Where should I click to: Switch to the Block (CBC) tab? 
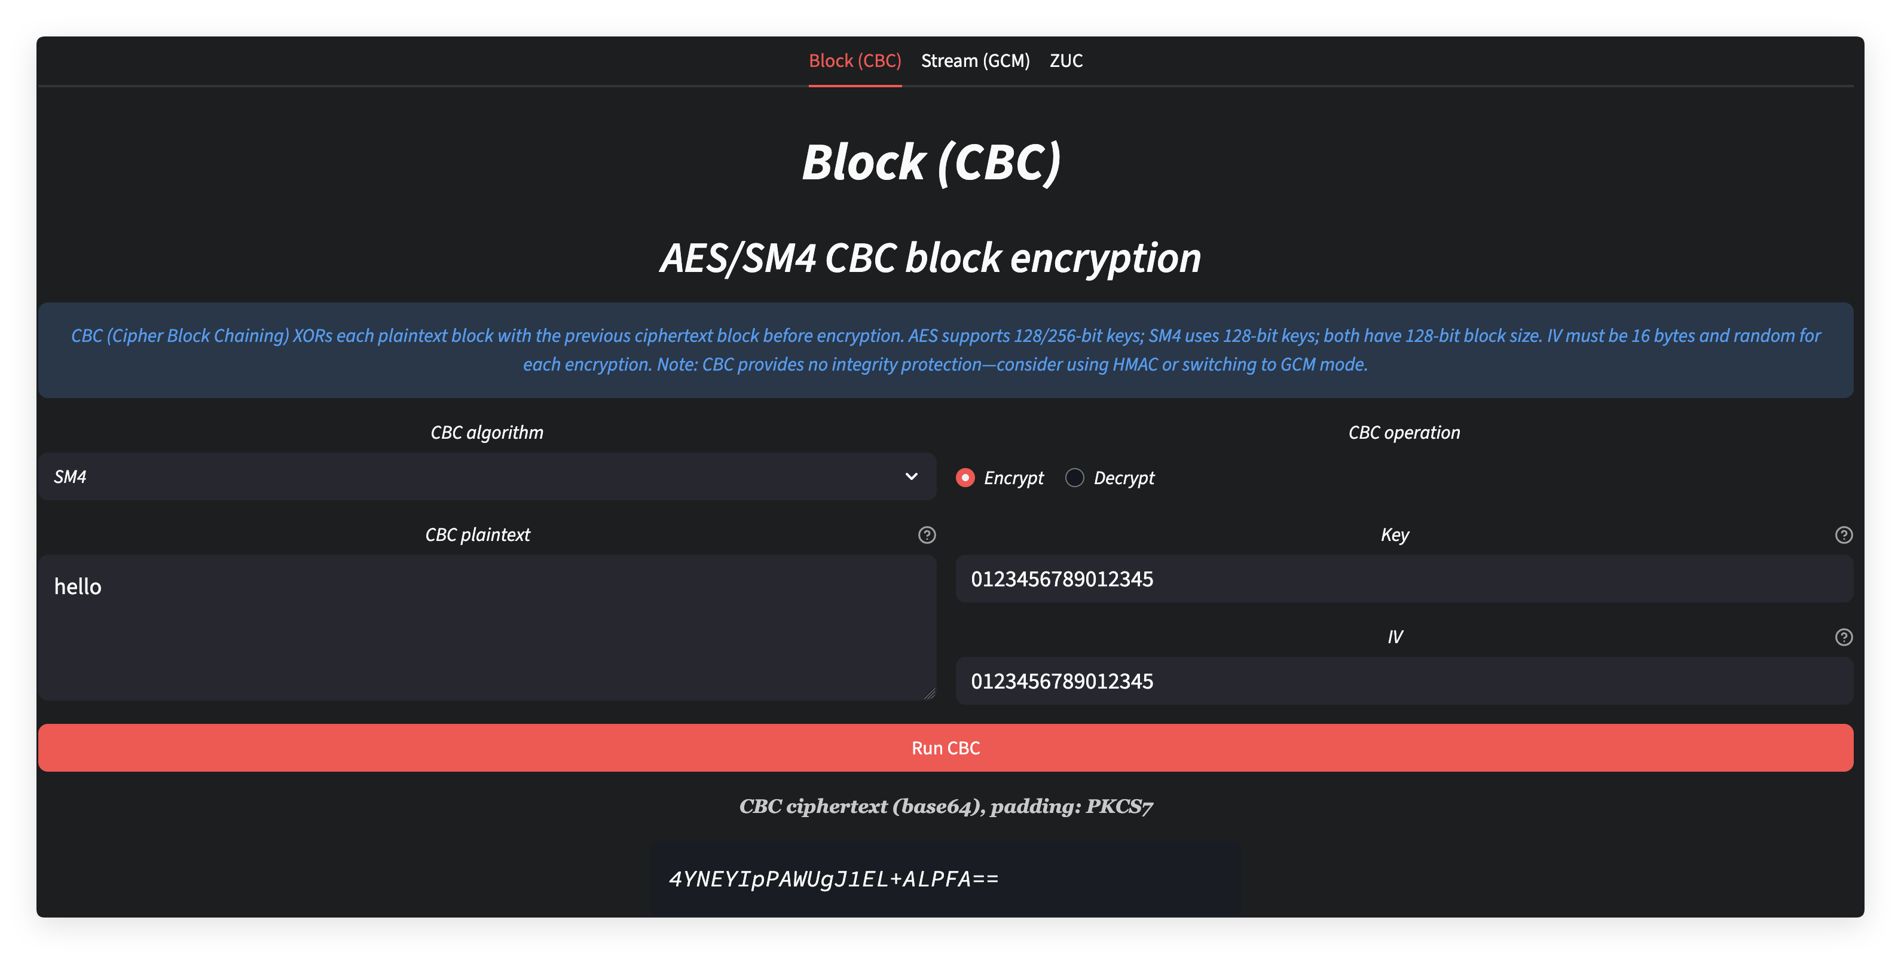(x=855, y=60)
